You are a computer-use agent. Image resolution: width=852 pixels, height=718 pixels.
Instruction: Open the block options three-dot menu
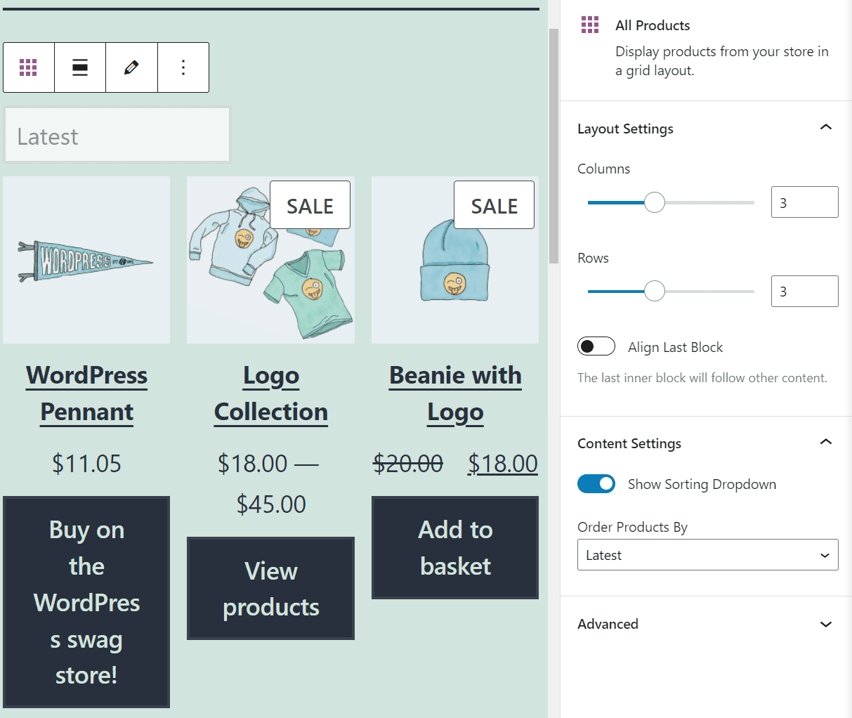coord(183,67)
